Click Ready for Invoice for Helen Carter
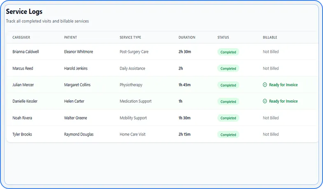This screenshot has height=189, width=323. [x=283, y=101]
